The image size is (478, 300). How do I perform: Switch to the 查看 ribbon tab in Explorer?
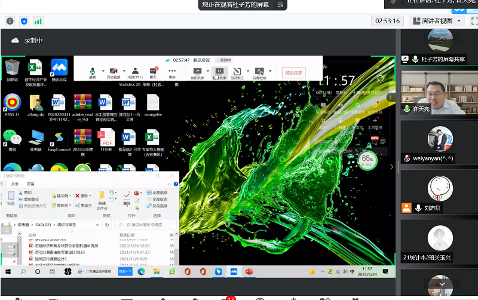pyautogui.click(x=30, y=184)
